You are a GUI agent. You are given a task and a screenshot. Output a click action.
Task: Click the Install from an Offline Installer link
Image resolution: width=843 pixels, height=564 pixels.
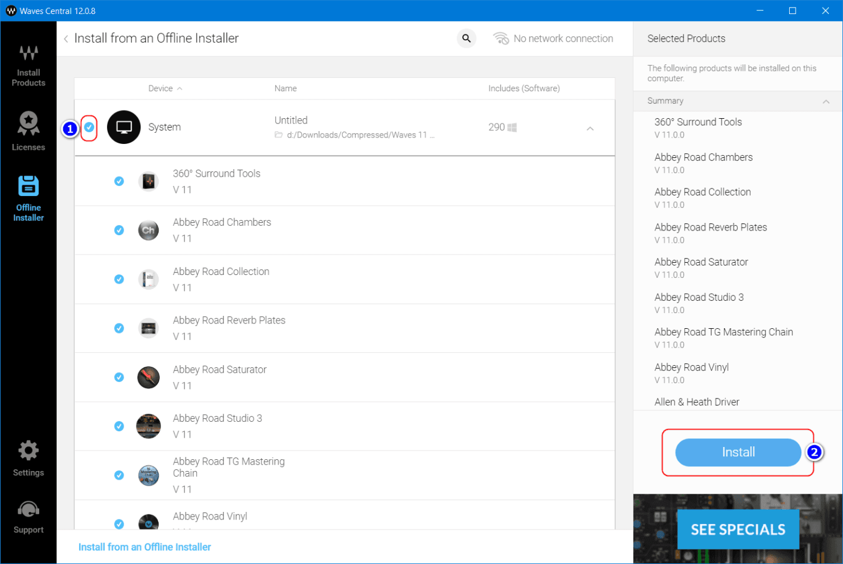pyautogui.click(x=145, y=547)
